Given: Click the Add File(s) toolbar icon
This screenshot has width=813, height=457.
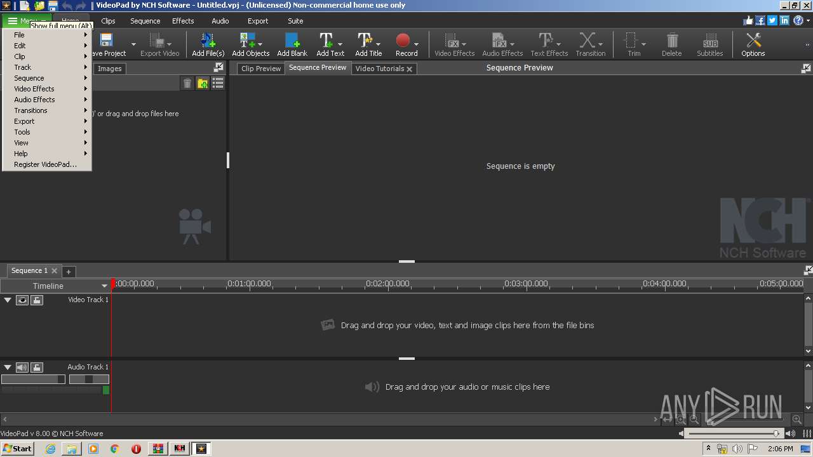Looking at the screenshot, I should pos(208,41).
